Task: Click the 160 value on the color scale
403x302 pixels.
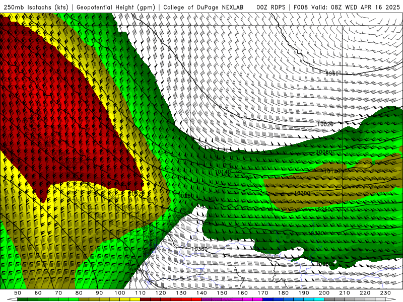Action: point(242,293)
